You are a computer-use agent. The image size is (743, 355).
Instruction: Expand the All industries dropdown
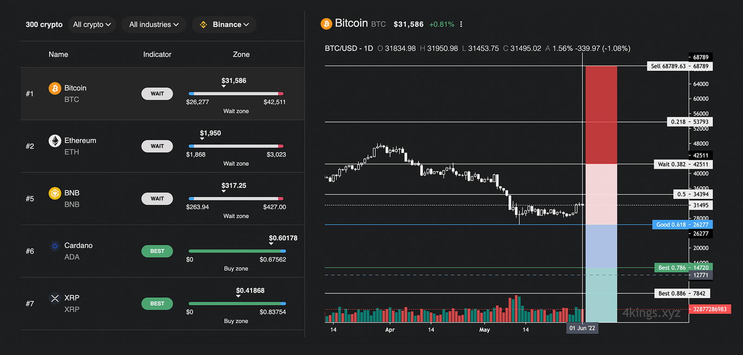click(154, 25)
